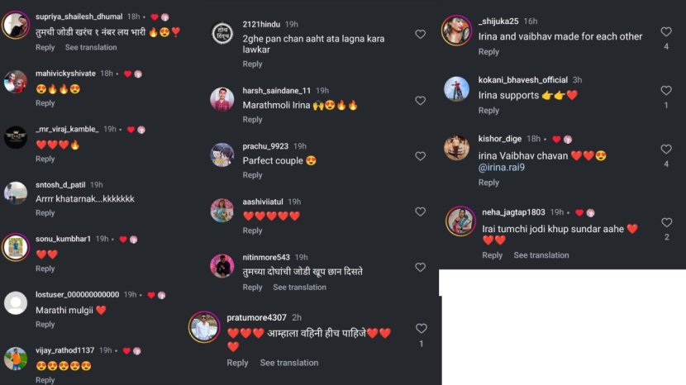686x385 pixels.
Task: Open the username mahivickyshivate
Action: 65,74
